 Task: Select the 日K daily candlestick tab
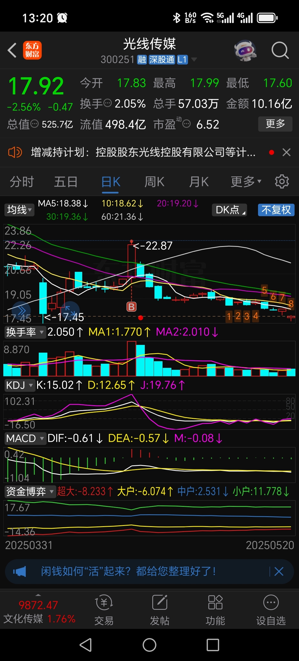(x=111, y=182)
